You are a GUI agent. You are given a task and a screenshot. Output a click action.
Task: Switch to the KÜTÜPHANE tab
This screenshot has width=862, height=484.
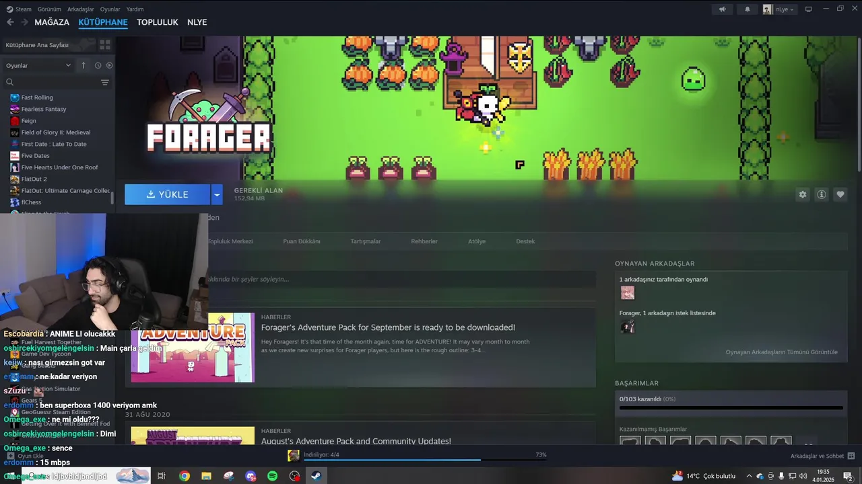coord(103,22)
